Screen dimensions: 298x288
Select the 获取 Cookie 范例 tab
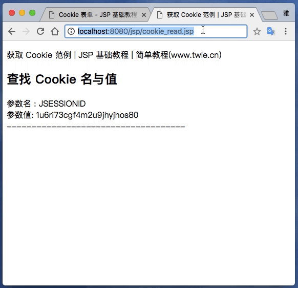tap(204, 15)
